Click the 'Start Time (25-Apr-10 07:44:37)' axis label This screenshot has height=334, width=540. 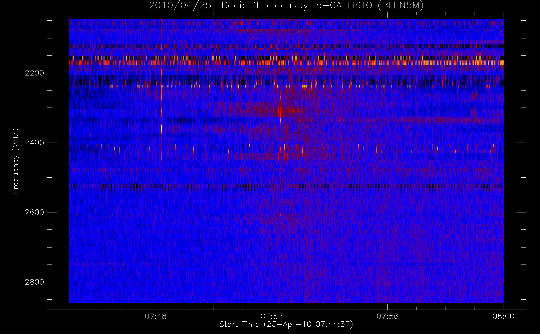[286, 324]
